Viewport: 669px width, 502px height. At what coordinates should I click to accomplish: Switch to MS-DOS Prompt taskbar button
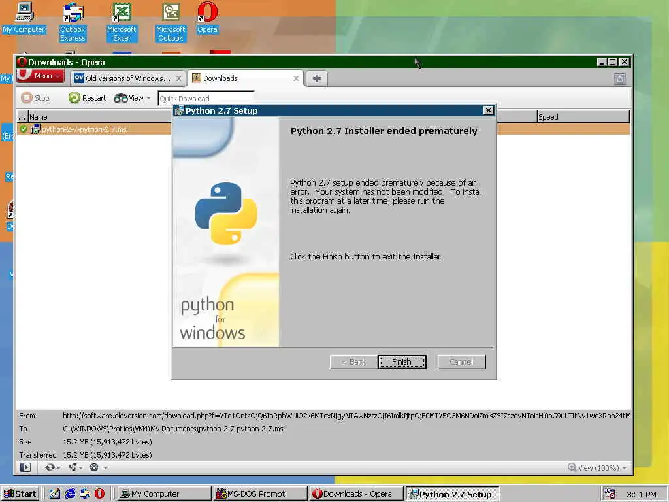coord(260,494)
